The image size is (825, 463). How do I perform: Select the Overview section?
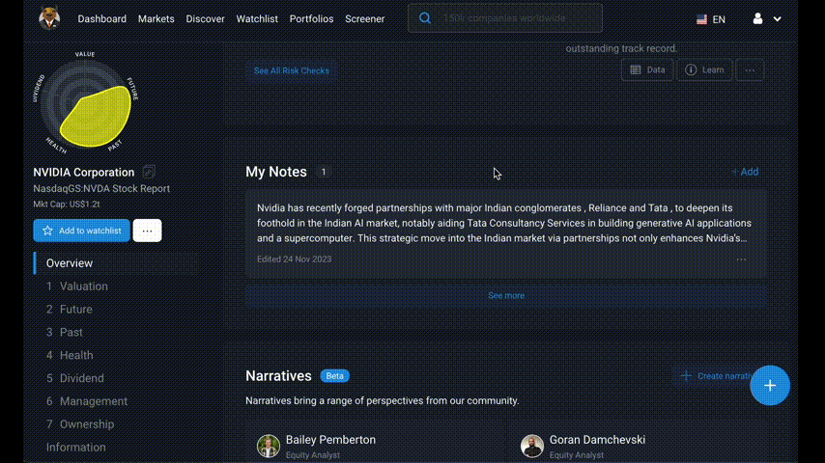[69, 263]
